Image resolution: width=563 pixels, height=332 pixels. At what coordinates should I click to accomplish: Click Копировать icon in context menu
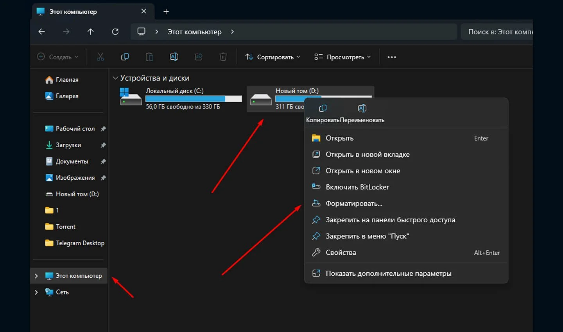coord(323,108)
